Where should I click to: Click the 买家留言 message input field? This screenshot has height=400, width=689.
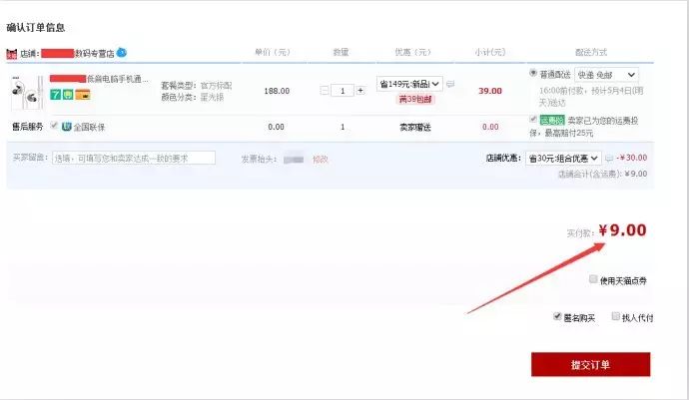point(134,158)
